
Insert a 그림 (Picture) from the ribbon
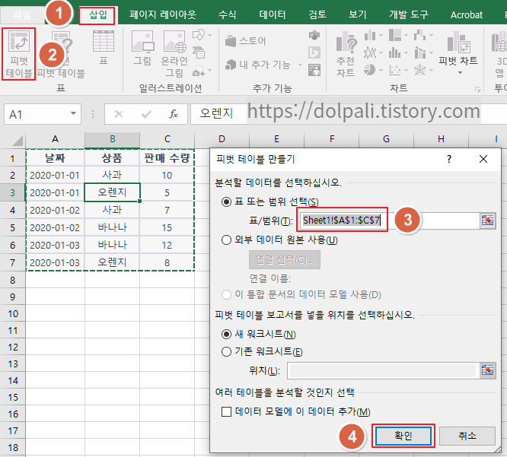(142, 47)
